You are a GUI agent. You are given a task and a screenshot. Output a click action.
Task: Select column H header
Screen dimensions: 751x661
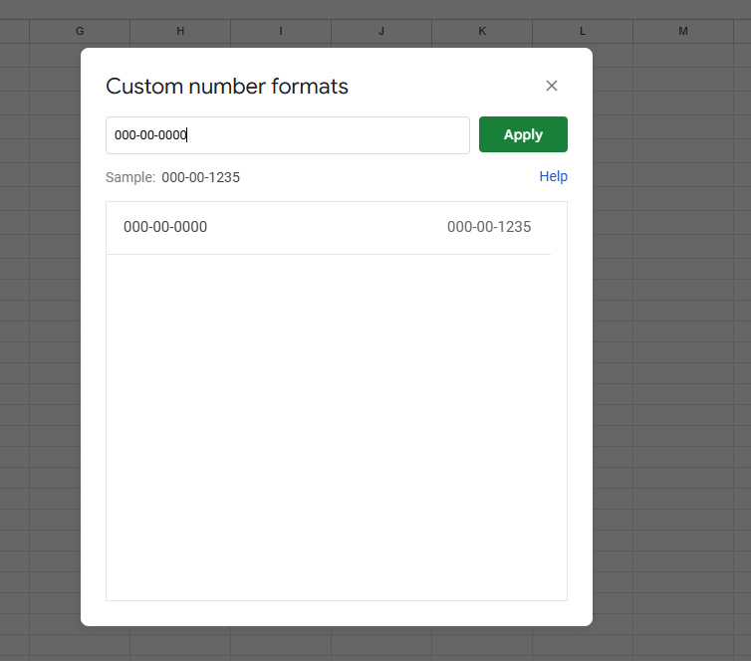tap(180, 32)
